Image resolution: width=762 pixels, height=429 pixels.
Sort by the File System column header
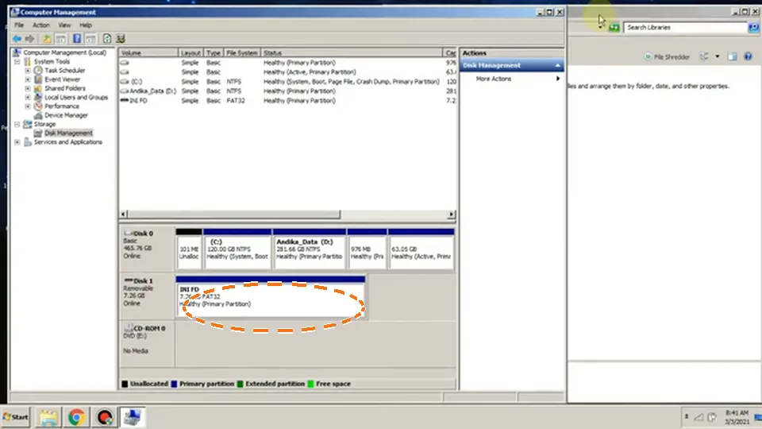pyautogui.click(x=242, y=52)
